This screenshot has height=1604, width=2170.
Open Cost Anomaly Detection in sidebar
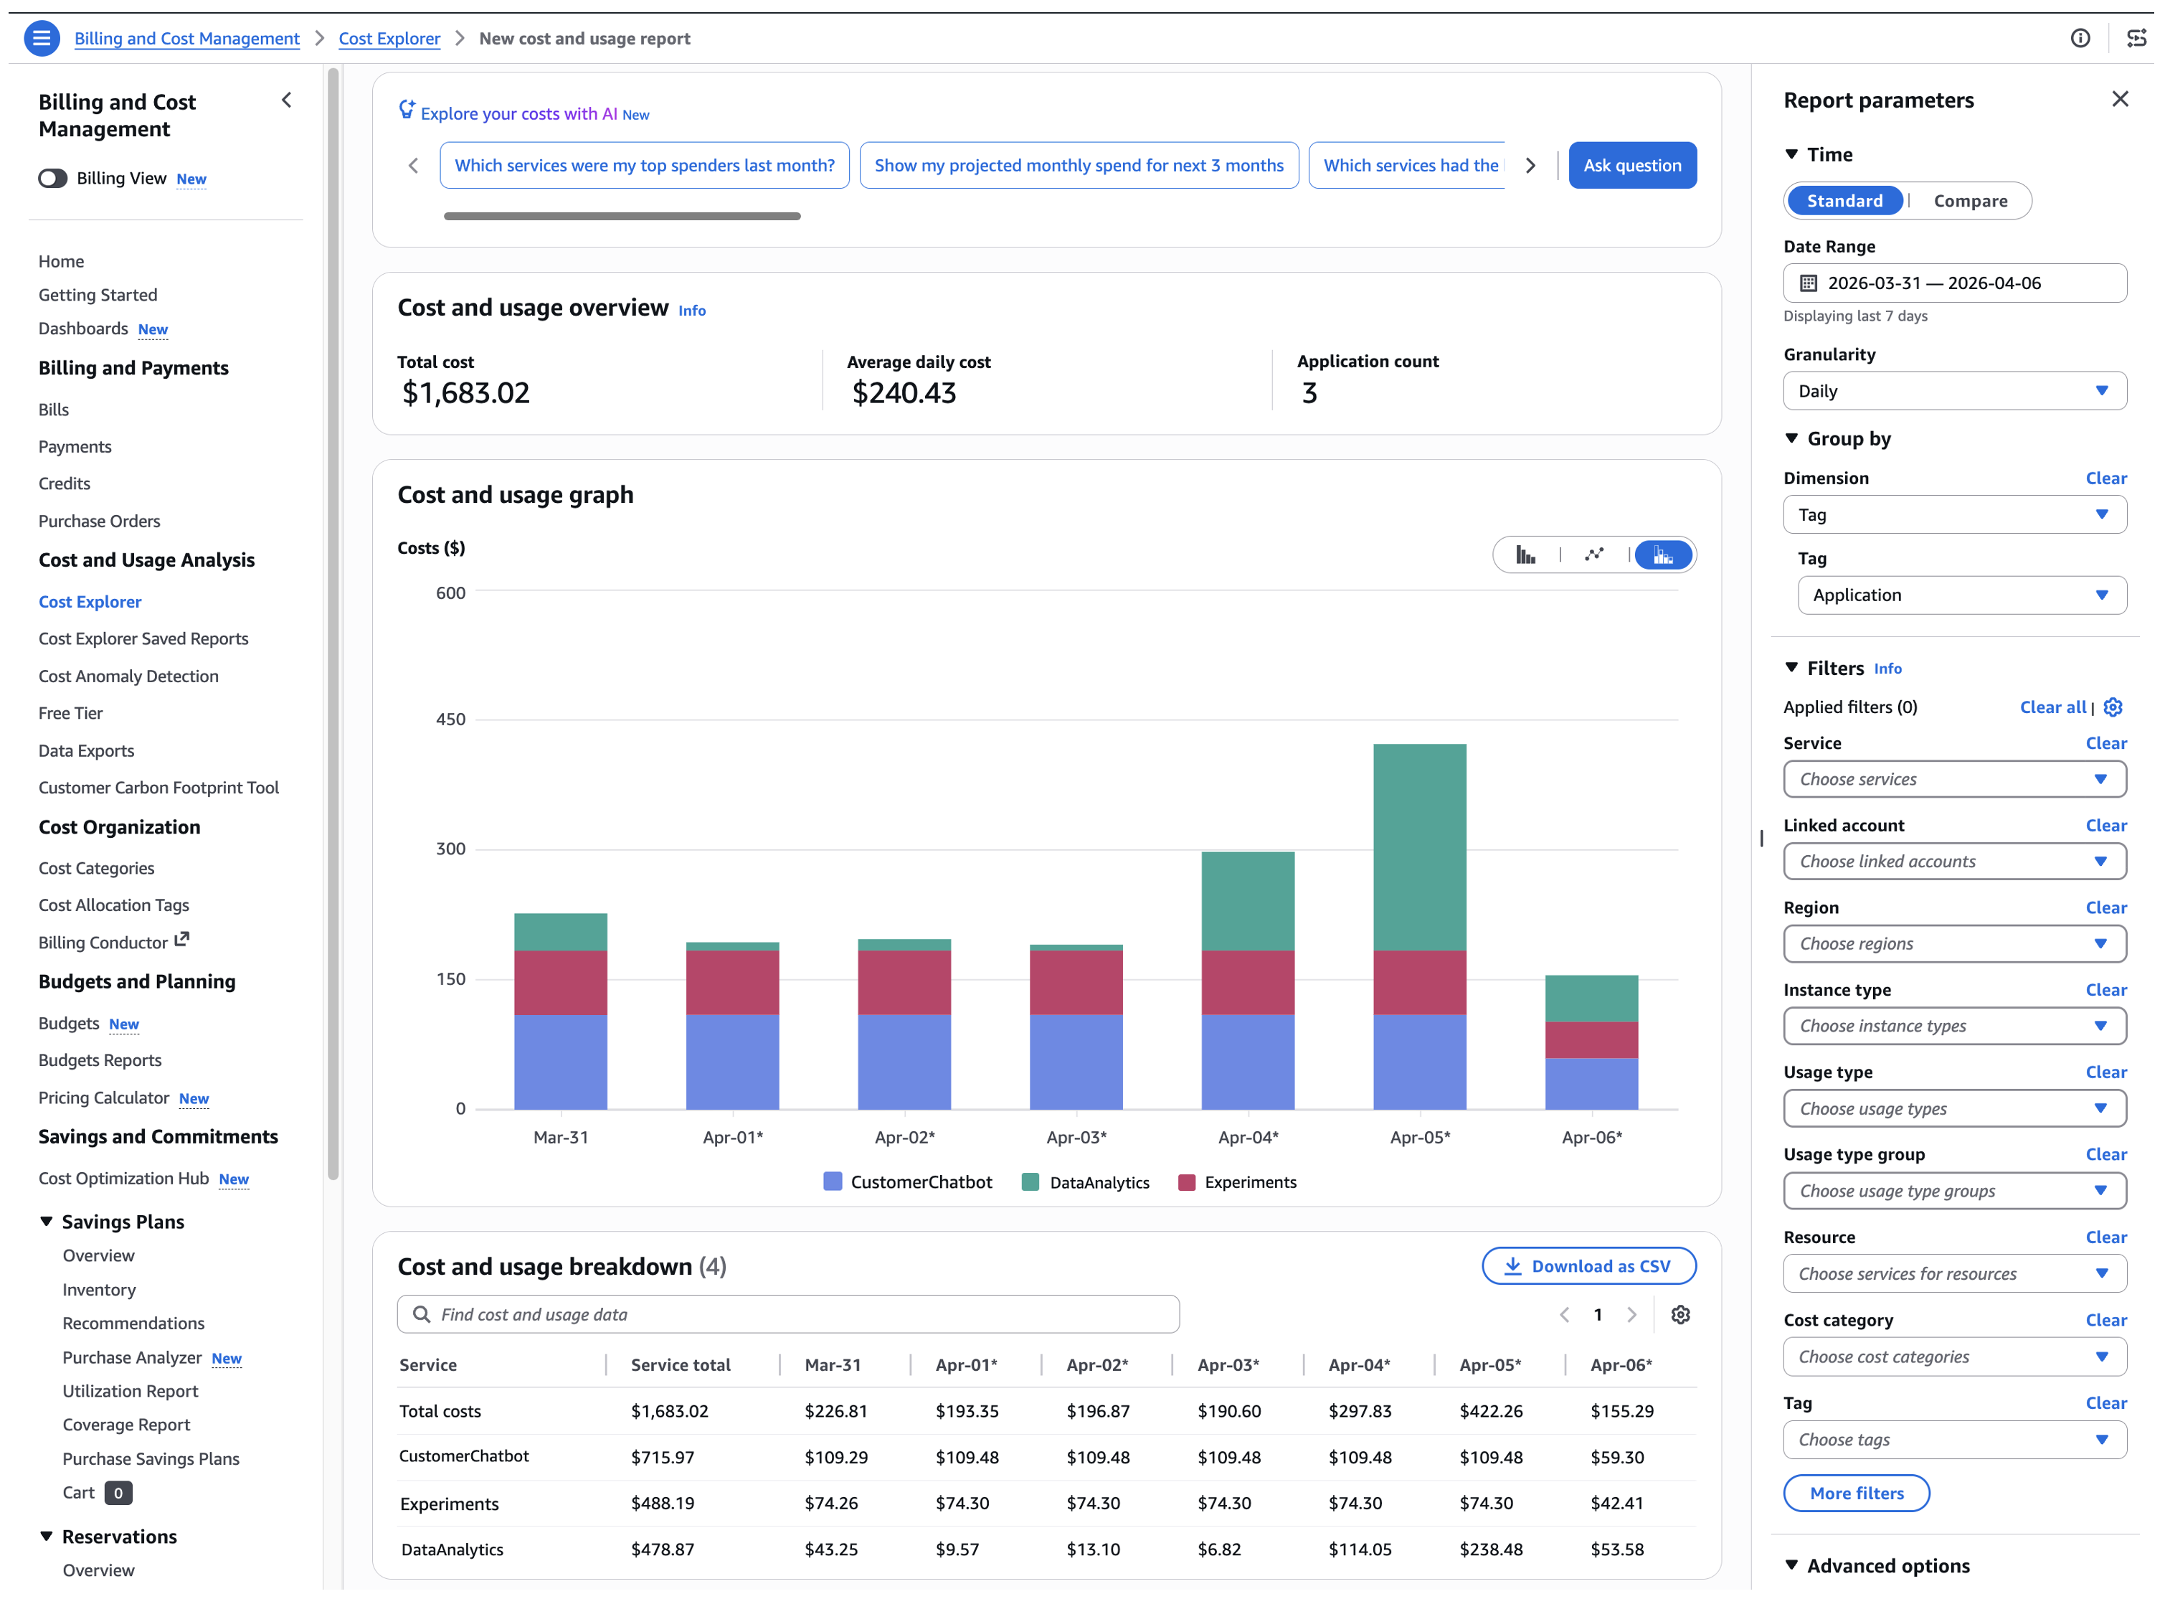coord(128,676)
